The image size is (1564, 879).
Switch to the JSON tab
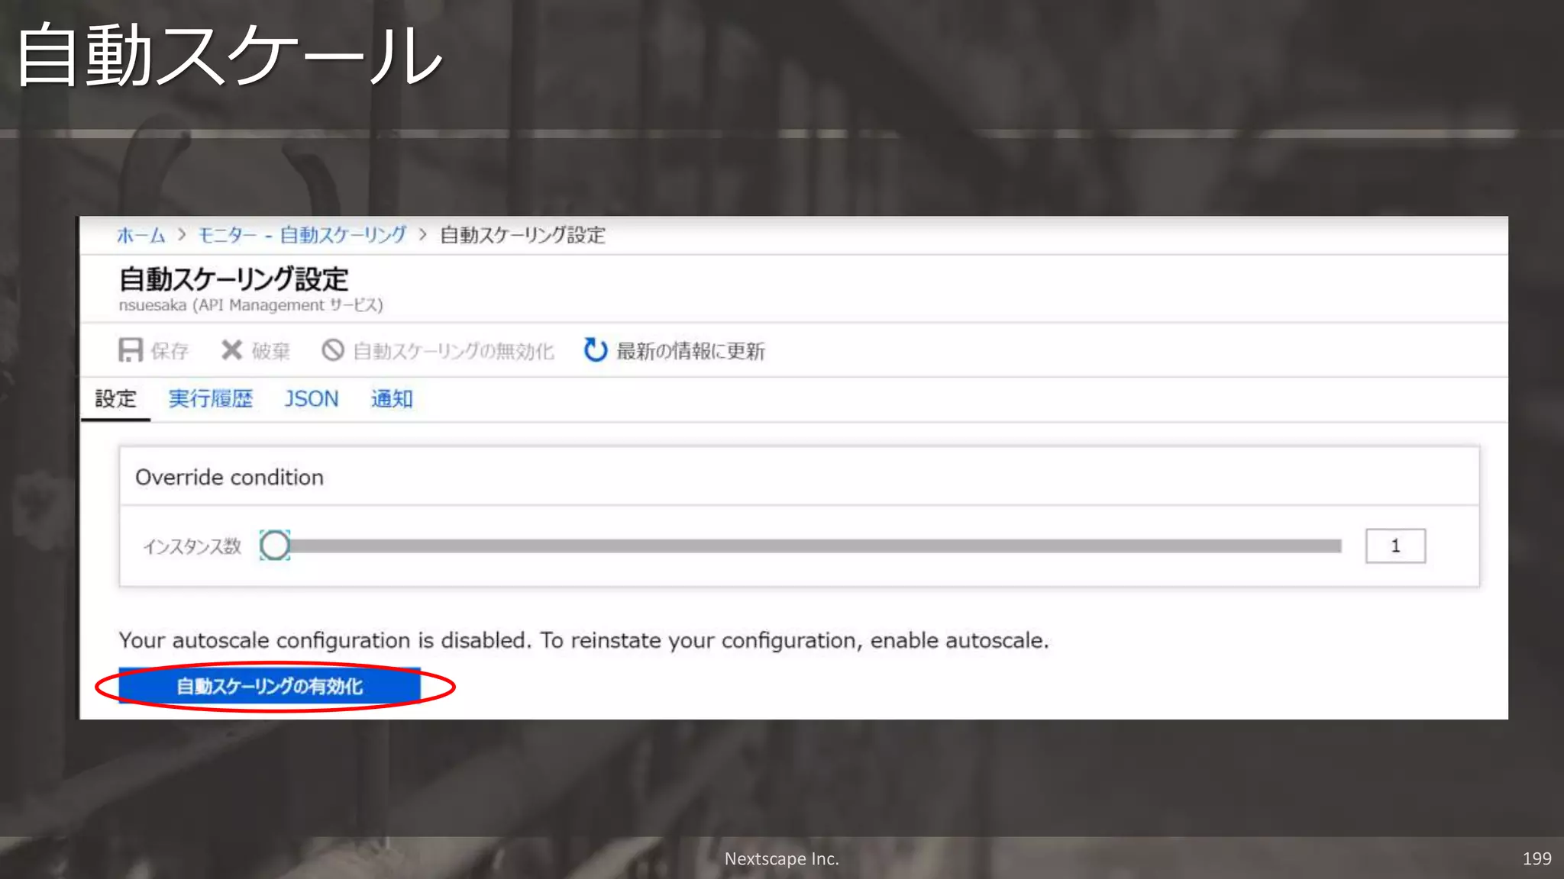tap(312, 398)
